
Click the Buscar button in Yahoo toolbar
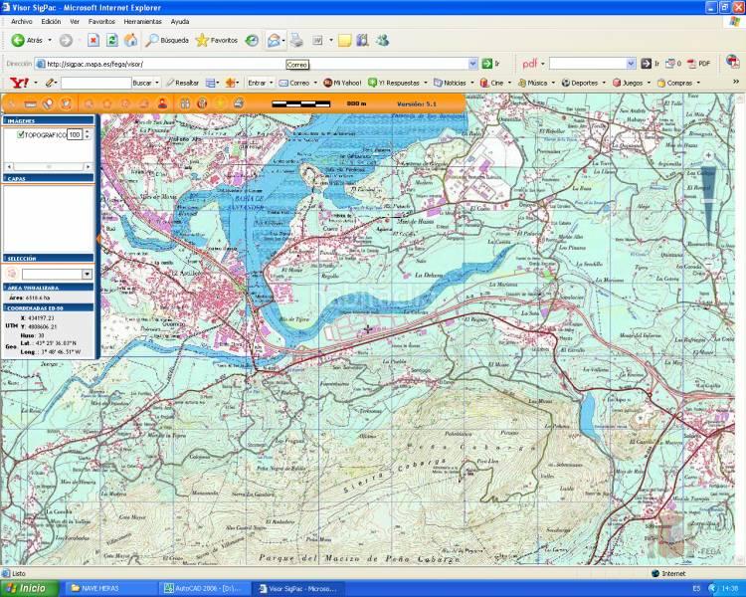(143, 83)
